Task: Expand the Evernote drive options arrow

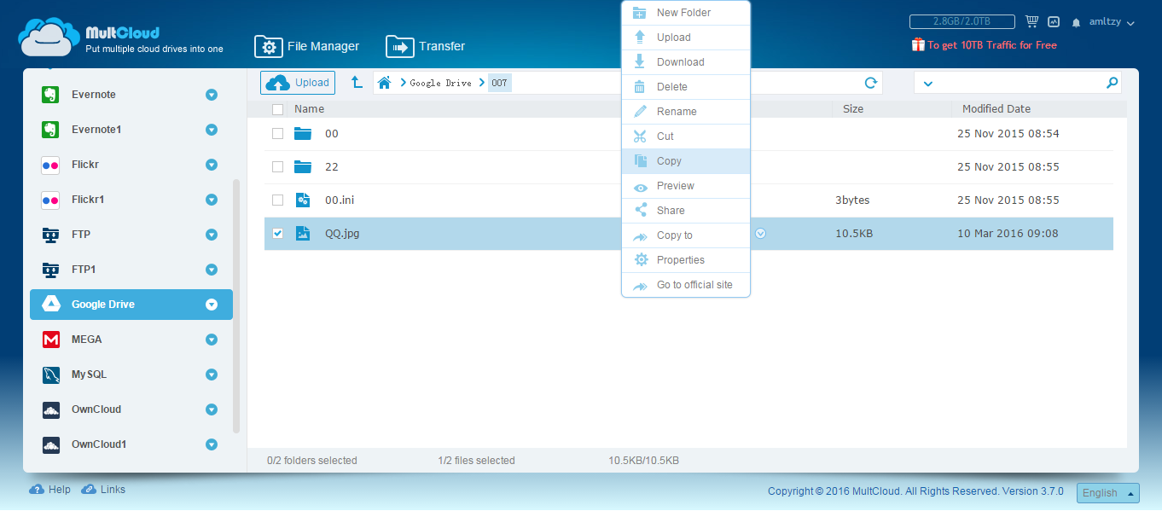Action: click(x=212, y=95)
